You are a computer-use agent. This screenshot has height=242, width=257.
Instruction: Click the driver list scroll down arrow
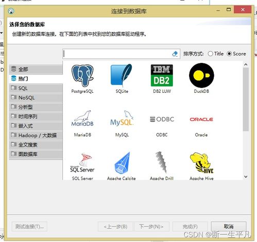[x=246, y=177]
